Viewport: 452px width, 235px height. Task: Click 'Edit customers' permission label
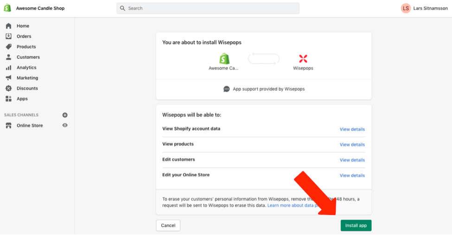[x=178, y=159]
